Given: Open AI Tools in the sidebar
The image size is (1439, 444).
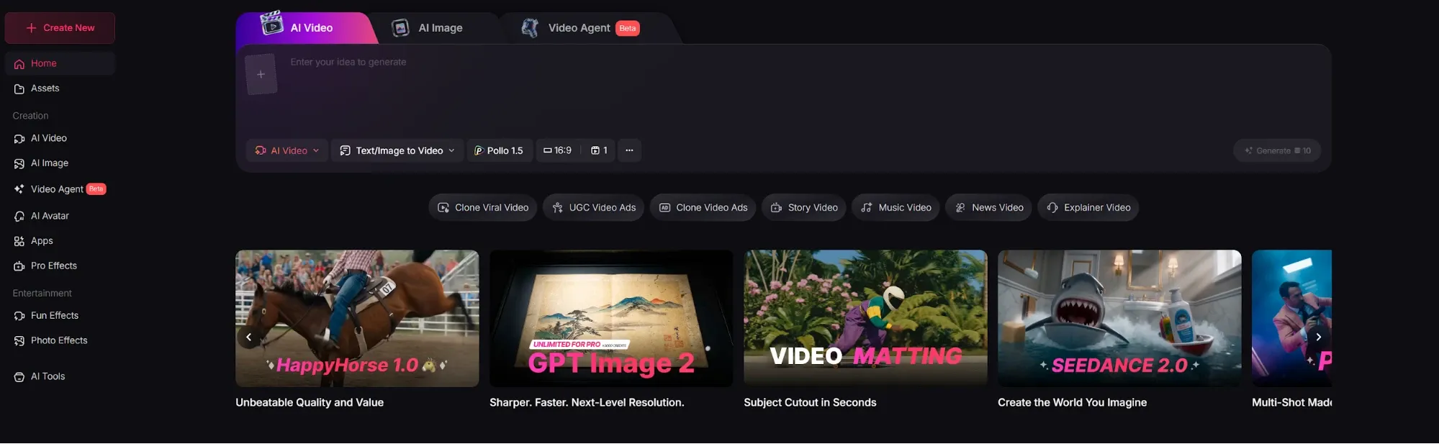Looking at the screenshot, I should click(60, 376).
